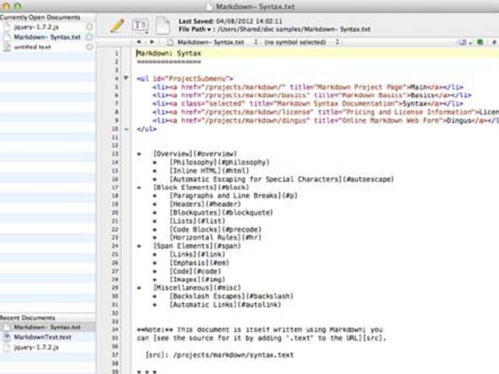Click the document icon beside Last Saved
The width and height of the screenshot is (499, 374).
click(x=163, y=25)
